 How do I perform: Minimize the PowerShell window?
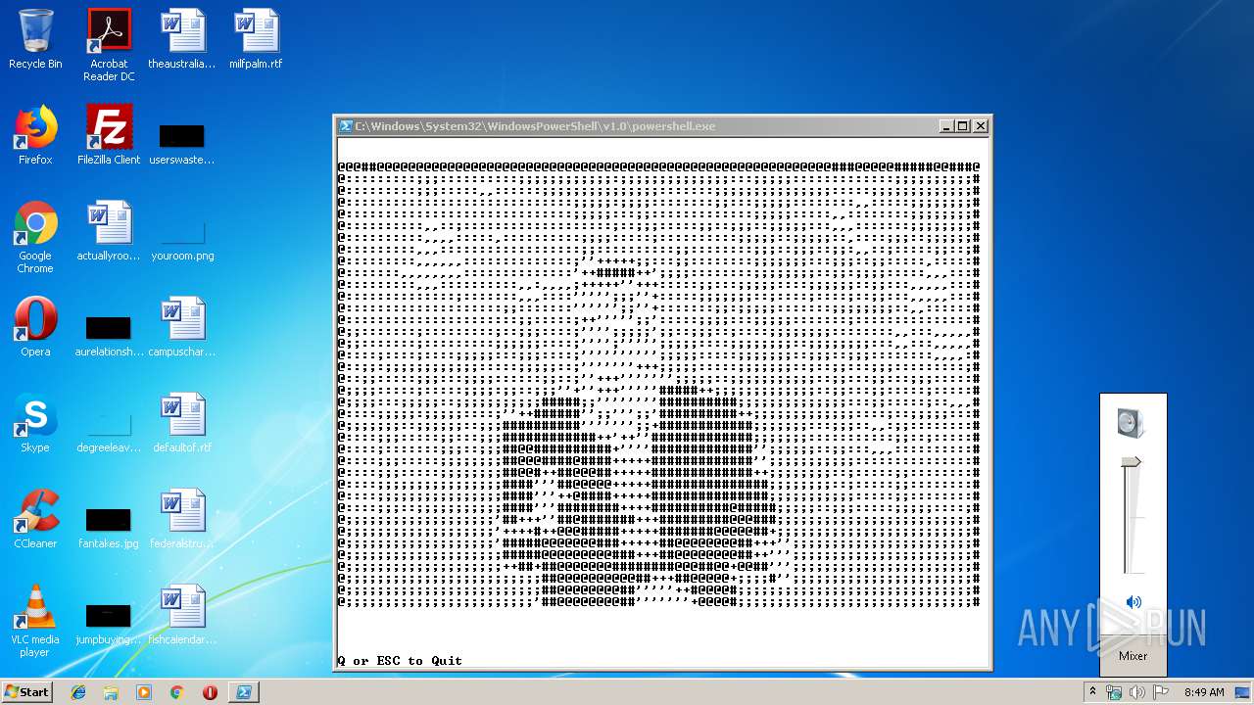pos(946,126)
